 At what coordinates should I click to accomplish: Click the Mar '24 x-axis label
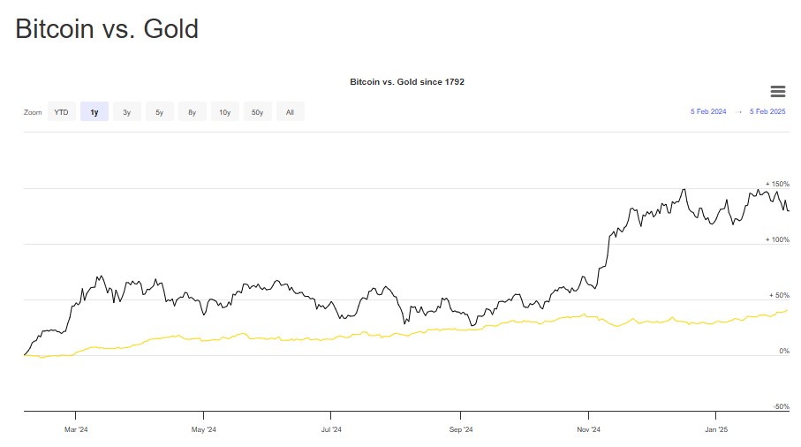point(76,430)
